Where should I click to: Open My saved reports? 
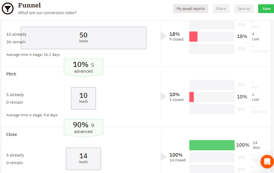[190, 9]
